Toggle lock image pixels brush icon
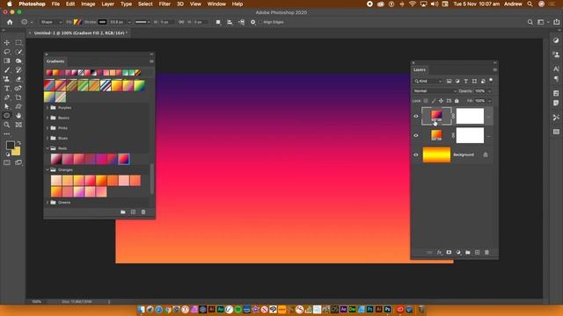Viewport: 563px width, 316px height. tap(434, 101)
